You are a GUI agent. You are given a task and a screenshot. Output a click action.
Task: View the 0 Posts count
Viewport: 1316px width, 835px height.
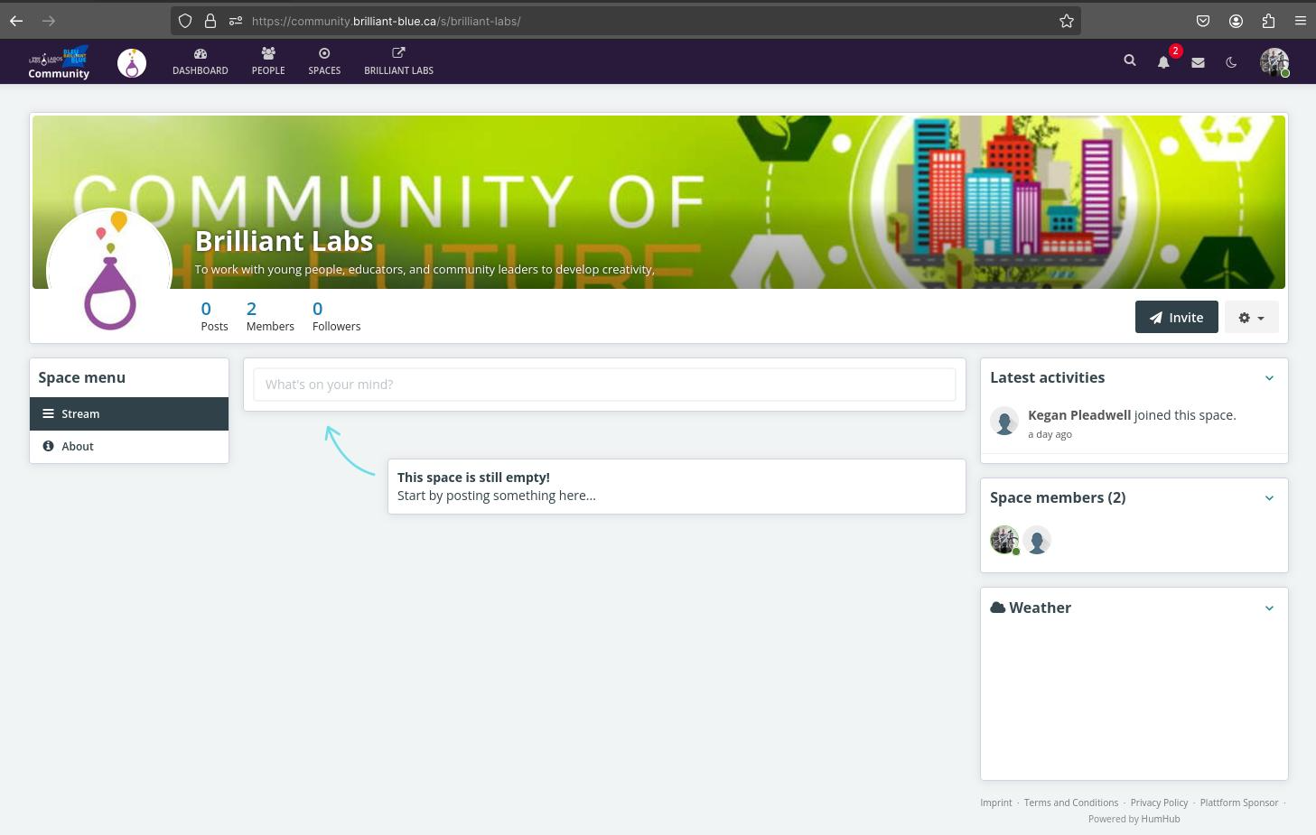click(x=214, y=316)
